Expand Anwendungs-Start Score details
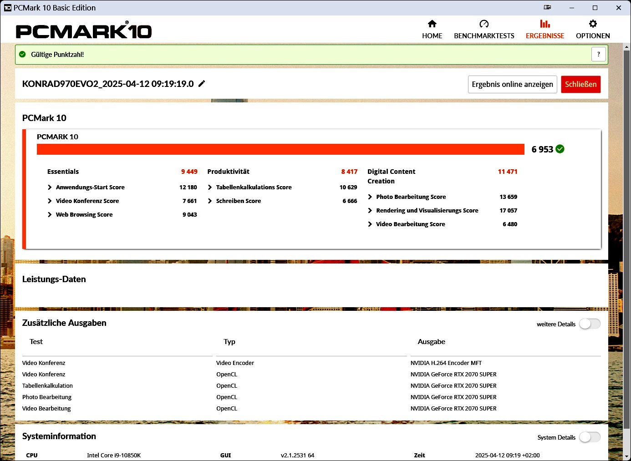631x461 pixels. tap(50, 187)
